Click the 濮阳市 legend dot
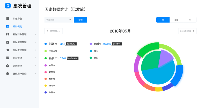Image resolution: width=201 pixels, height=108 pixels. tap(46, 85)
